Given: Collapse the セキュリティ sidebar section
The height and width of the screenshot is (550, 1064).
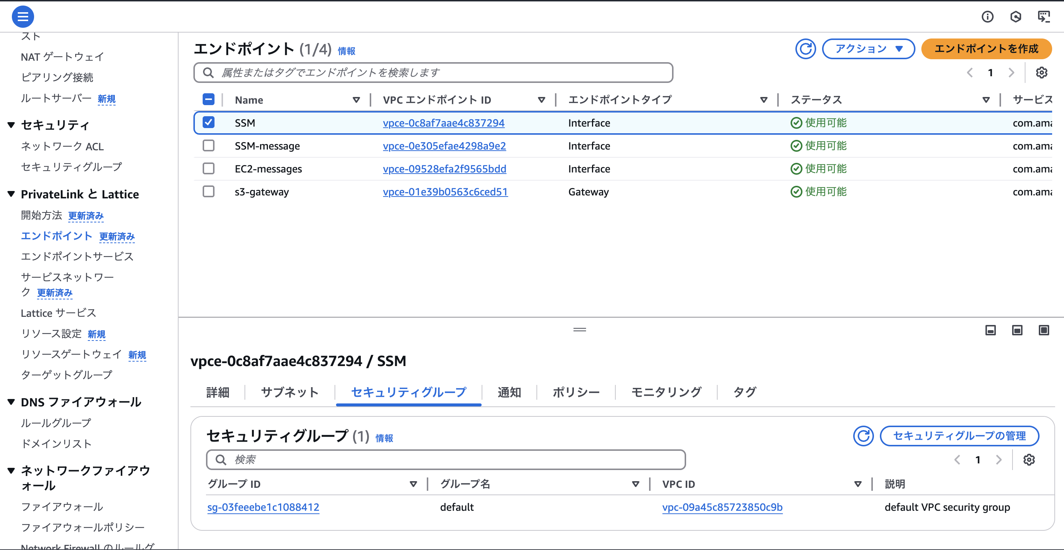Looking at the screenshot, I should (x=11, y=125).
